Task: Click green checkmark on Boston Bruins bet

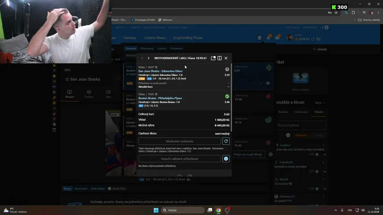Action: [227, 97]
